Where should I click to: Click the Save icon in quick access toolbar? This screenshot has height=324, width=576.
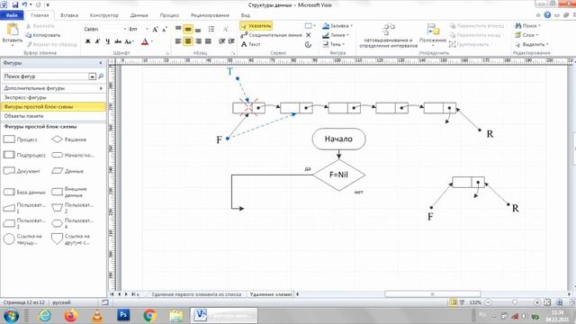click(15, 4)
